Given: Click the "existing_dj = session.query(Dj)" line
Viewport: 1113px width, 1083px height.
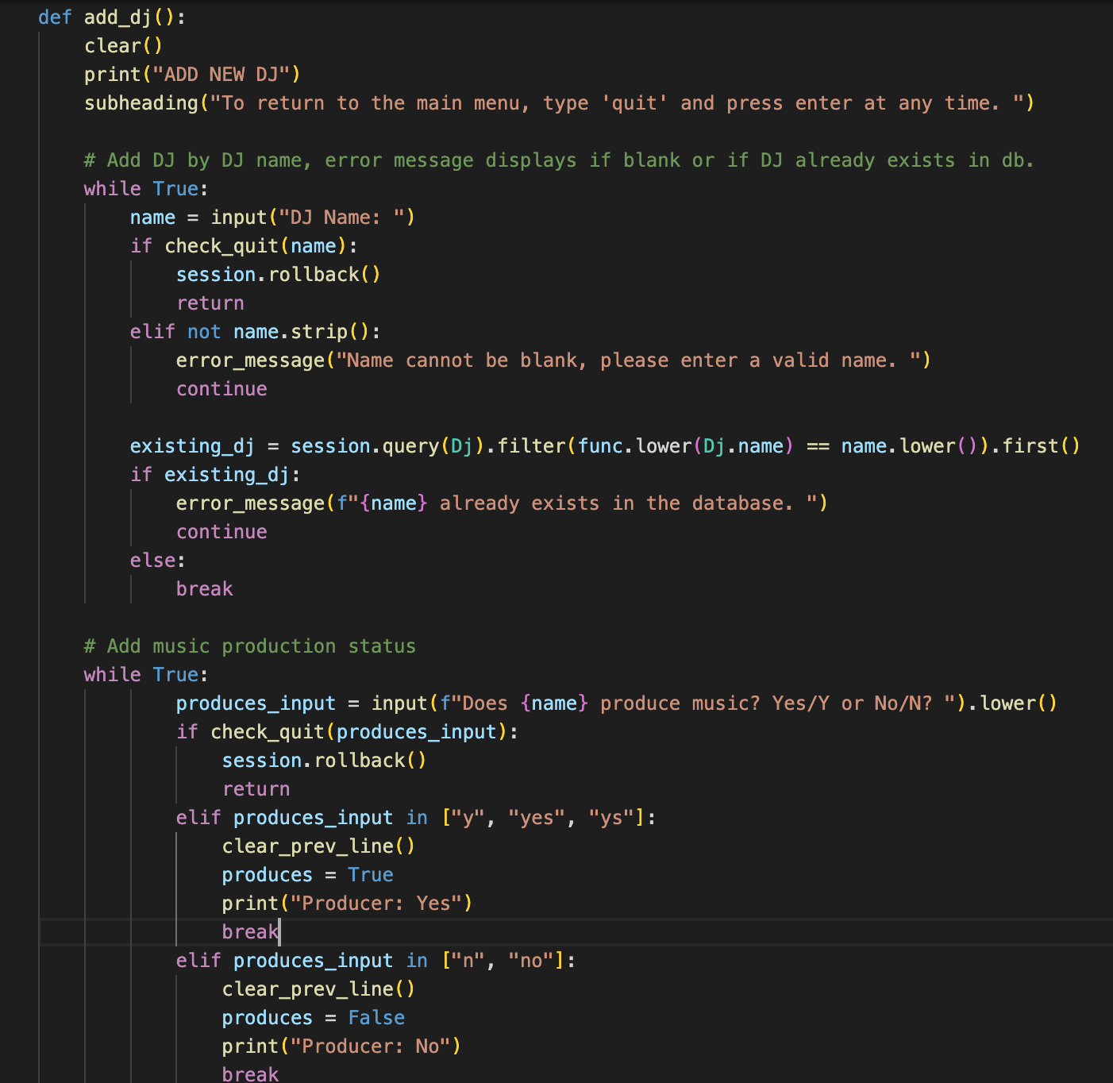Looking at the screenshot, I should coord(605,446).
